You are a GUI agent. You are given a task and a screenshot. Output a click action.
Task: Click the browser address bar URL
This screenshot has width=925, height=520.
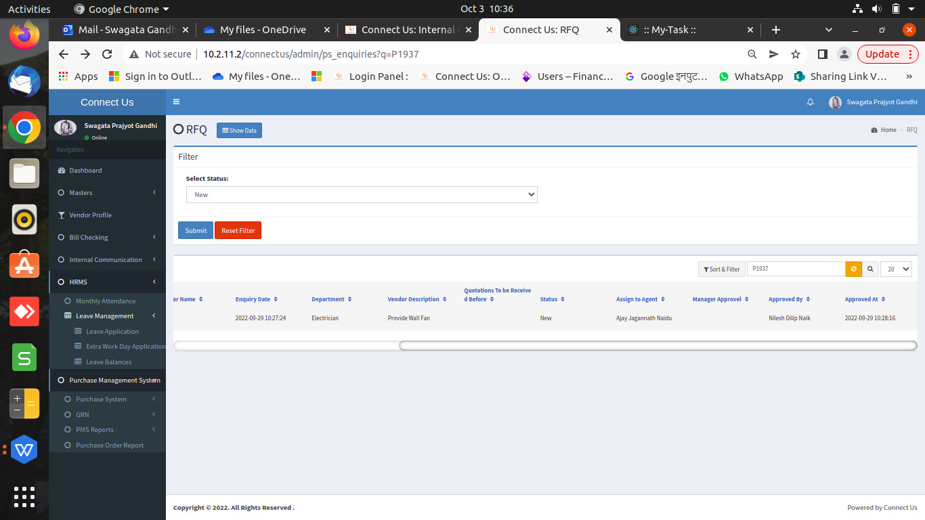(x=311, y=54)
